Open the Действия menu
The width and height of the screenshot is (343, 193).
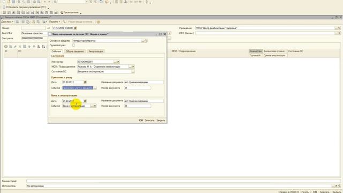pyautogui.click(x=7, y=22)
